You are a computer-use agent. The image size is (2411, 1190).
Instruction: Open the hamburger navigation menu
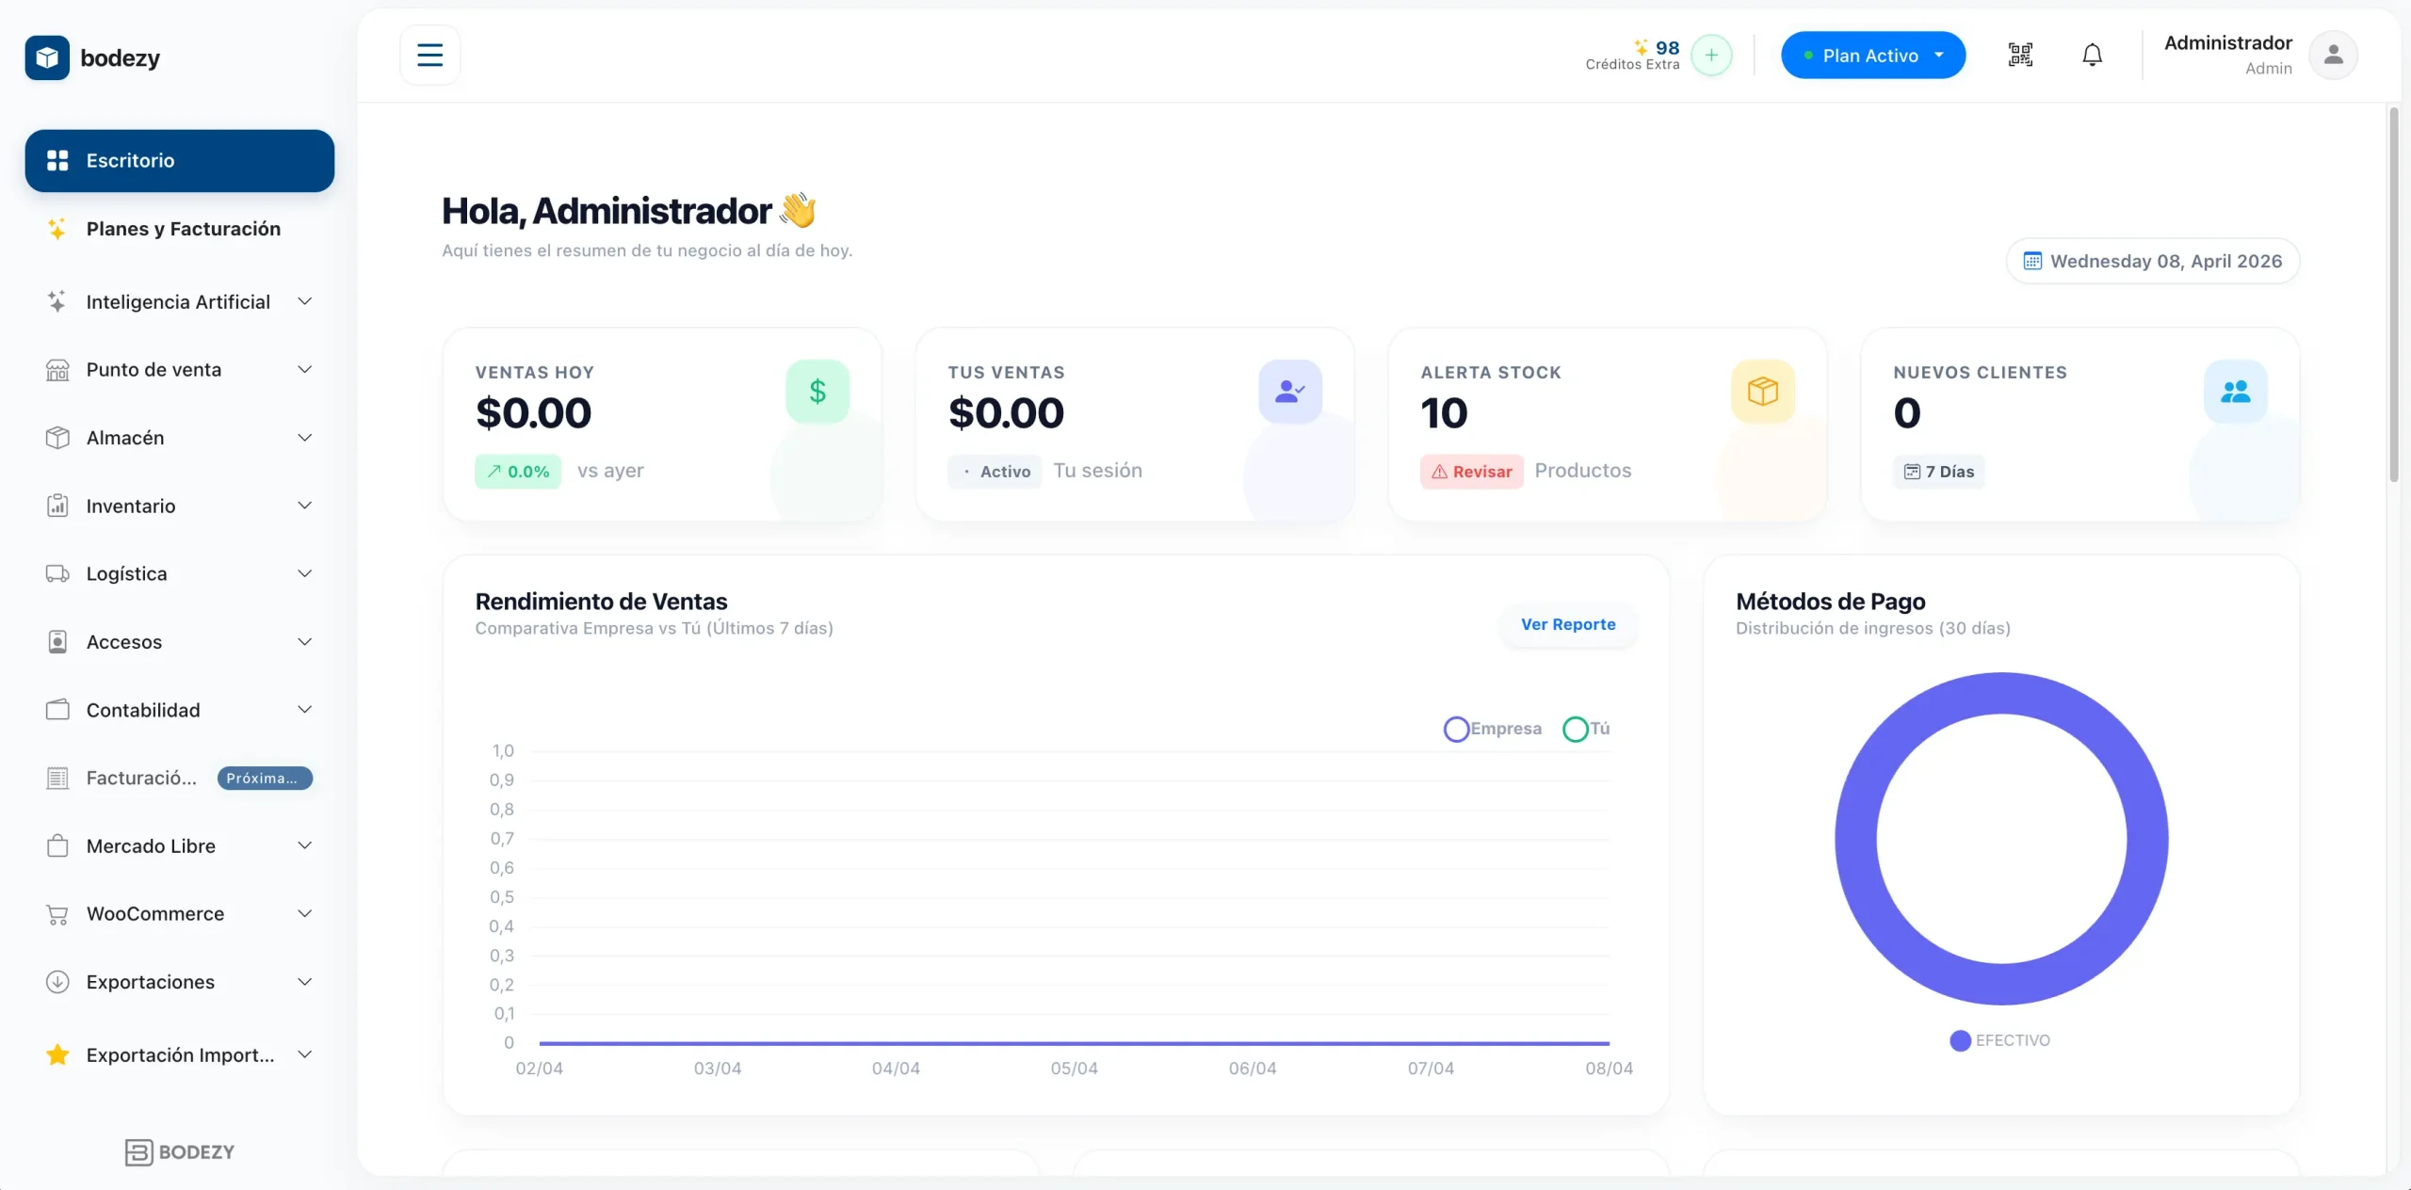coord(429,55)
